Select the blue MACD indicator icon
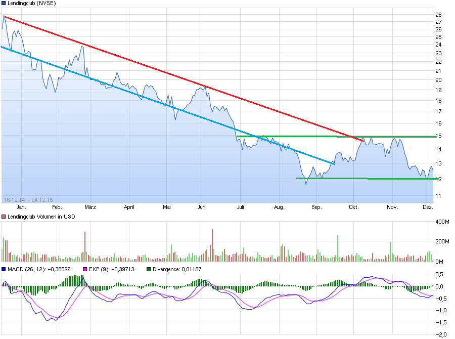This screenshot has height=339, width=455. (x=4, y=269)
